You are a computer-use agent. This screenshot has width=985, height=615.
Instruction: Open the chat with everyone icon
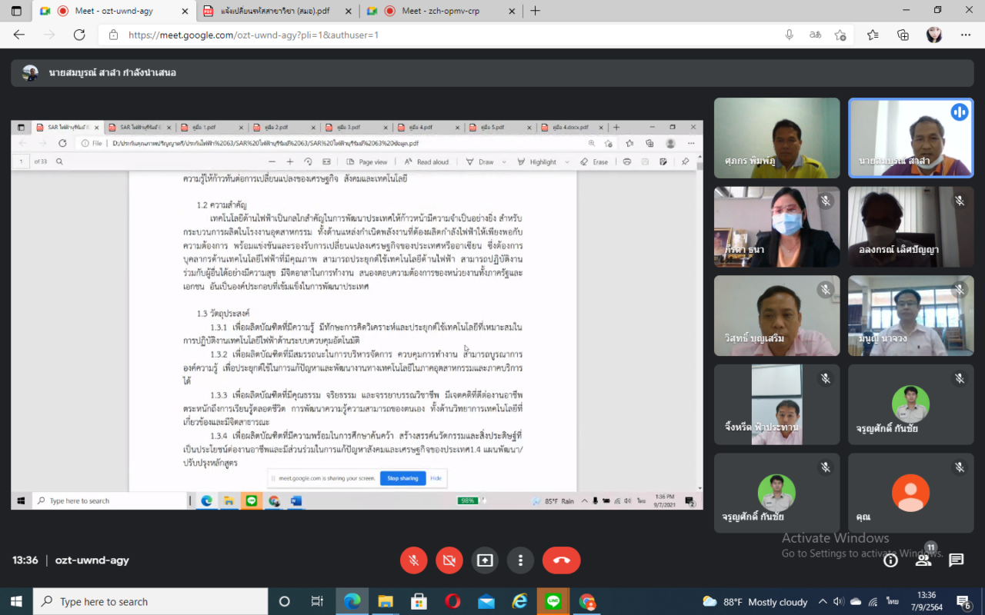coord(956,560)
